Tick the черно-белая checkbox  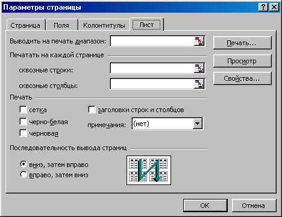(23, 122)
